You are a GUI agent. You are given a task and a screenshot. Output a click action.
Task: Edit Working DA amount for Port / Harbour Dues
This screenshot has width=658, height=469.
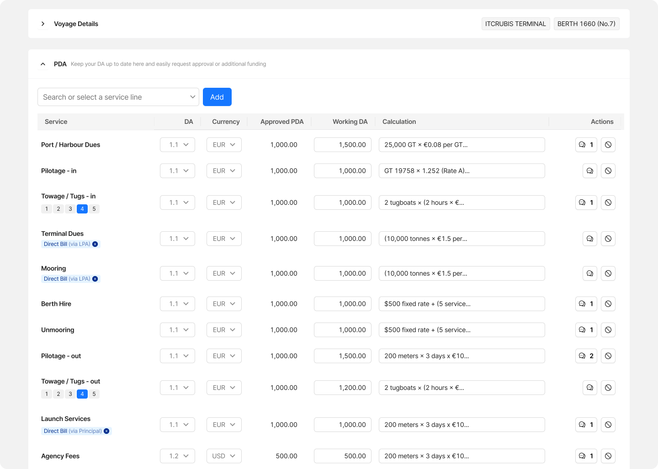343,145
